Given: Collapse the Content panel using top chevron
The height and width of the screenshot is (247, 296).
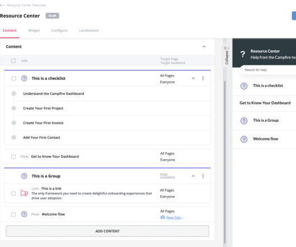Looking at the screenshot, I should pyautogui.click(x=204, y=46).
